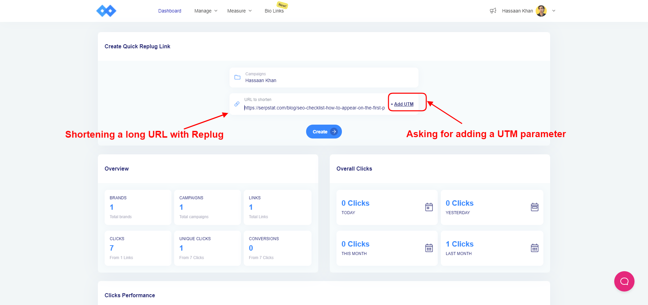Click the Replug logo icon
This screenshot has width=648, height=305.
(x=106, y=11)
